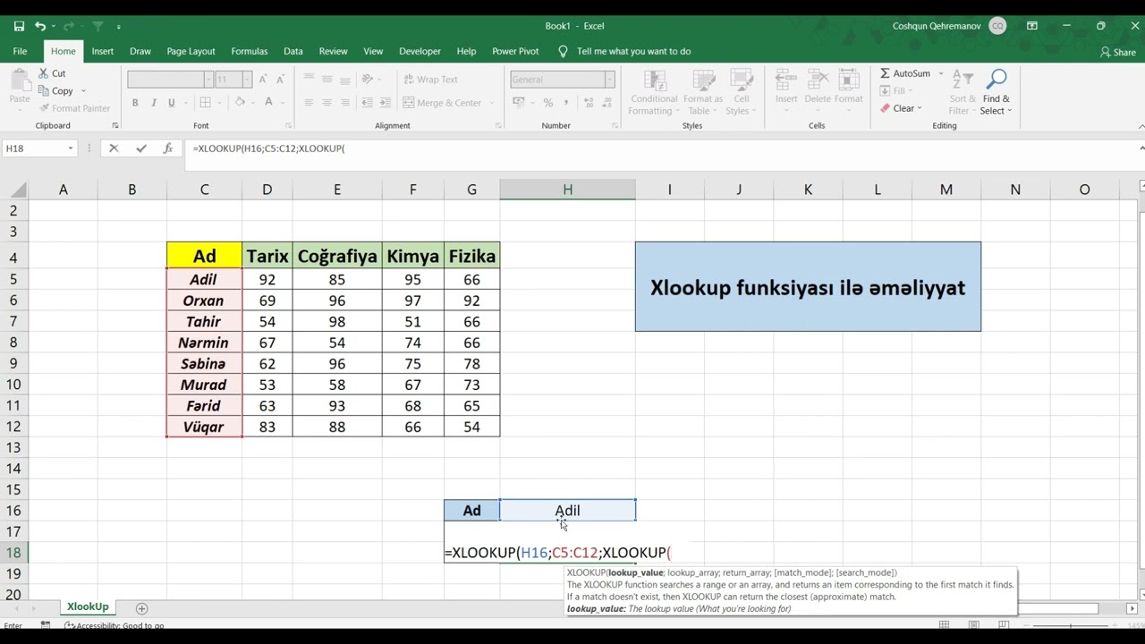Toggle Underline formatting
Viewport: 1145px width, 644px height.
pyautogui.click(x=171, y=103)
